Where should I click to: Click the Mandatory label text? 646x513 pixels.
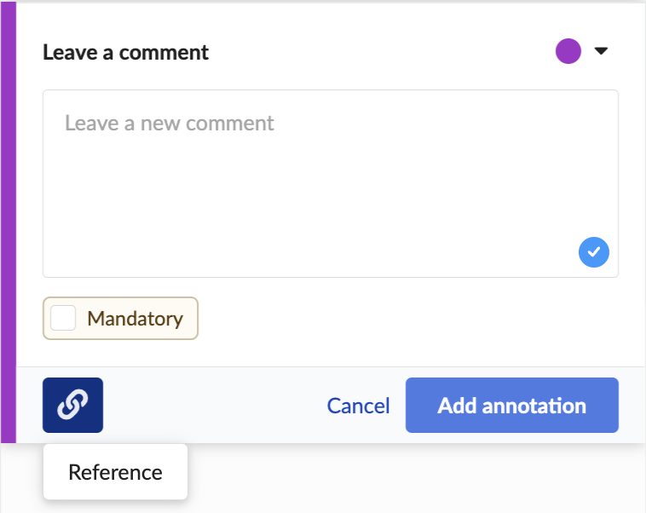click(136, 319)
